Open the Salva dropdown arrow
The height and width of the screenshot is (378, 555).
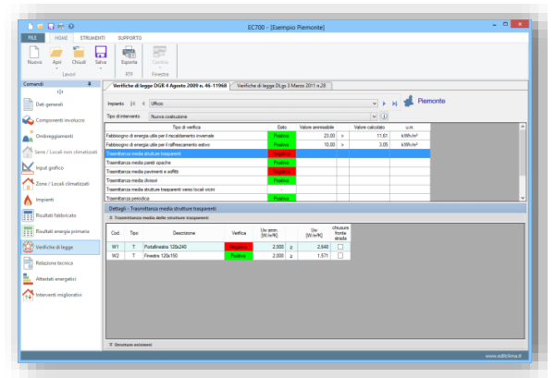point(100,68)
